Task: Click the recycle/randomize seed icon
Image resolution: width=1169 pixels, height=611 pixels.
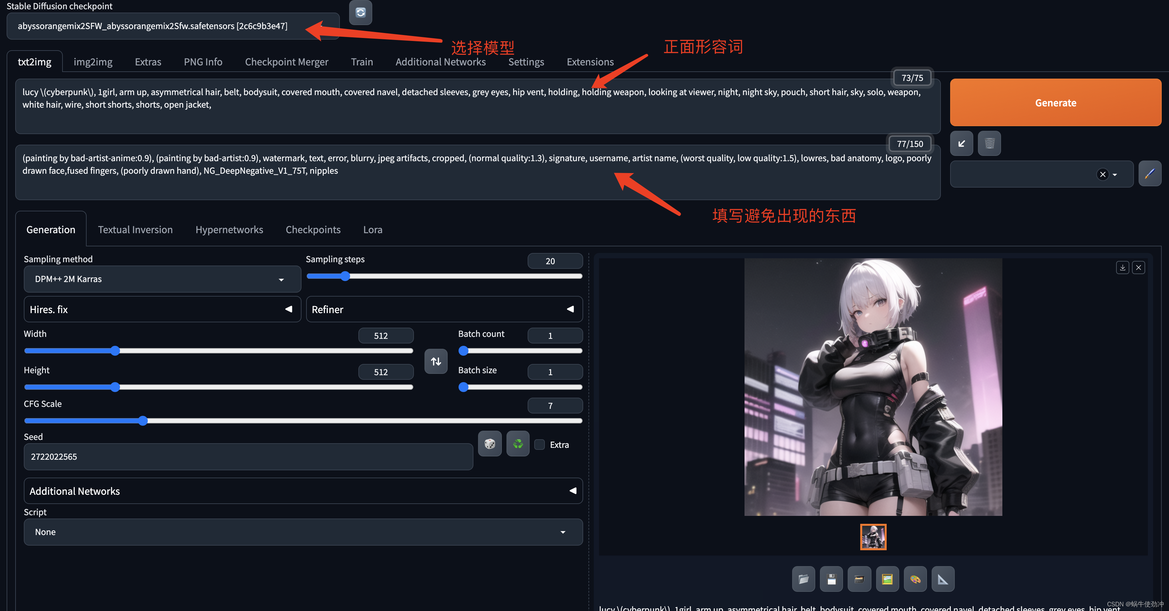Action: 518,444
